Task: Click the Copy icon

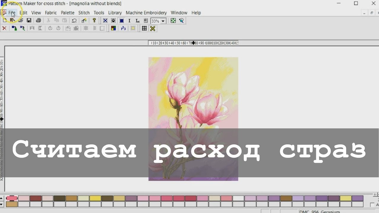Action: click(56, 20)
